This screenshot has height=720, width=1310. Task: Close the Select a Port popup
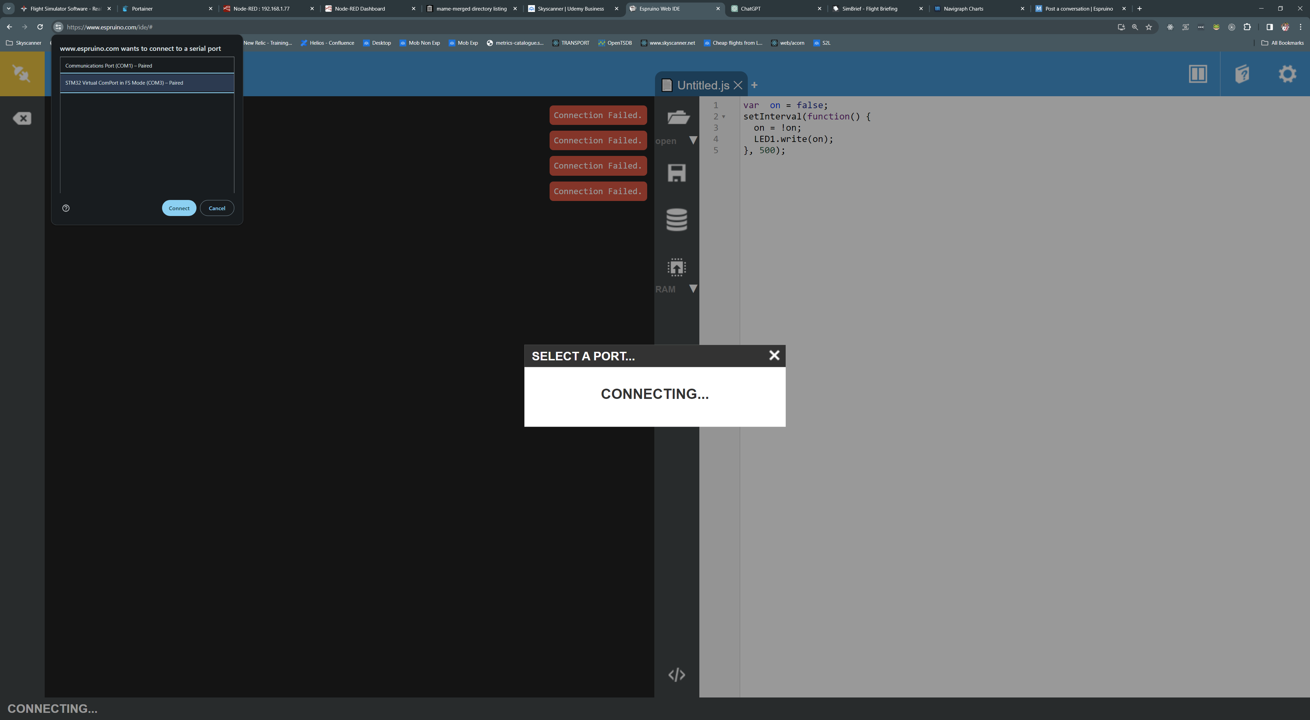(x=774, y=355)
